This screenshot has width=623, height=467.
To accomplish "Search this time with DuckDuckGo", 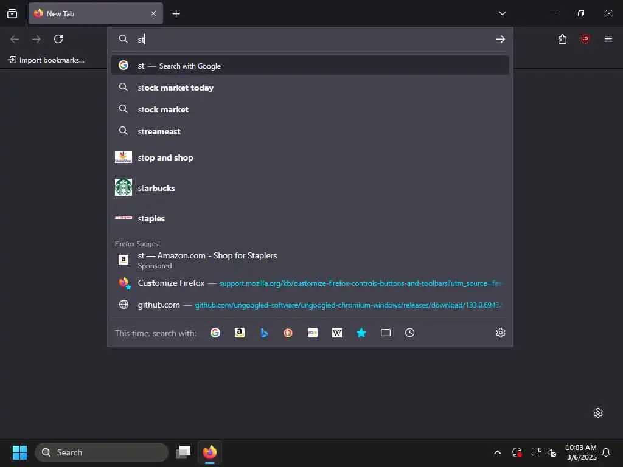I will coord(288,333).
